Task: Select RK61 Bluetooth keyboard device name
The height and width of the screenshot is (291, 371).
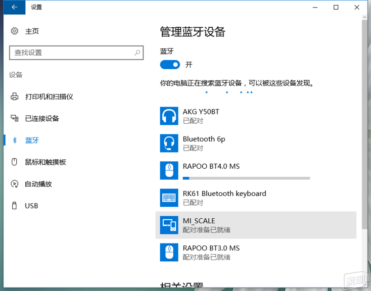Action: [224, 194]
